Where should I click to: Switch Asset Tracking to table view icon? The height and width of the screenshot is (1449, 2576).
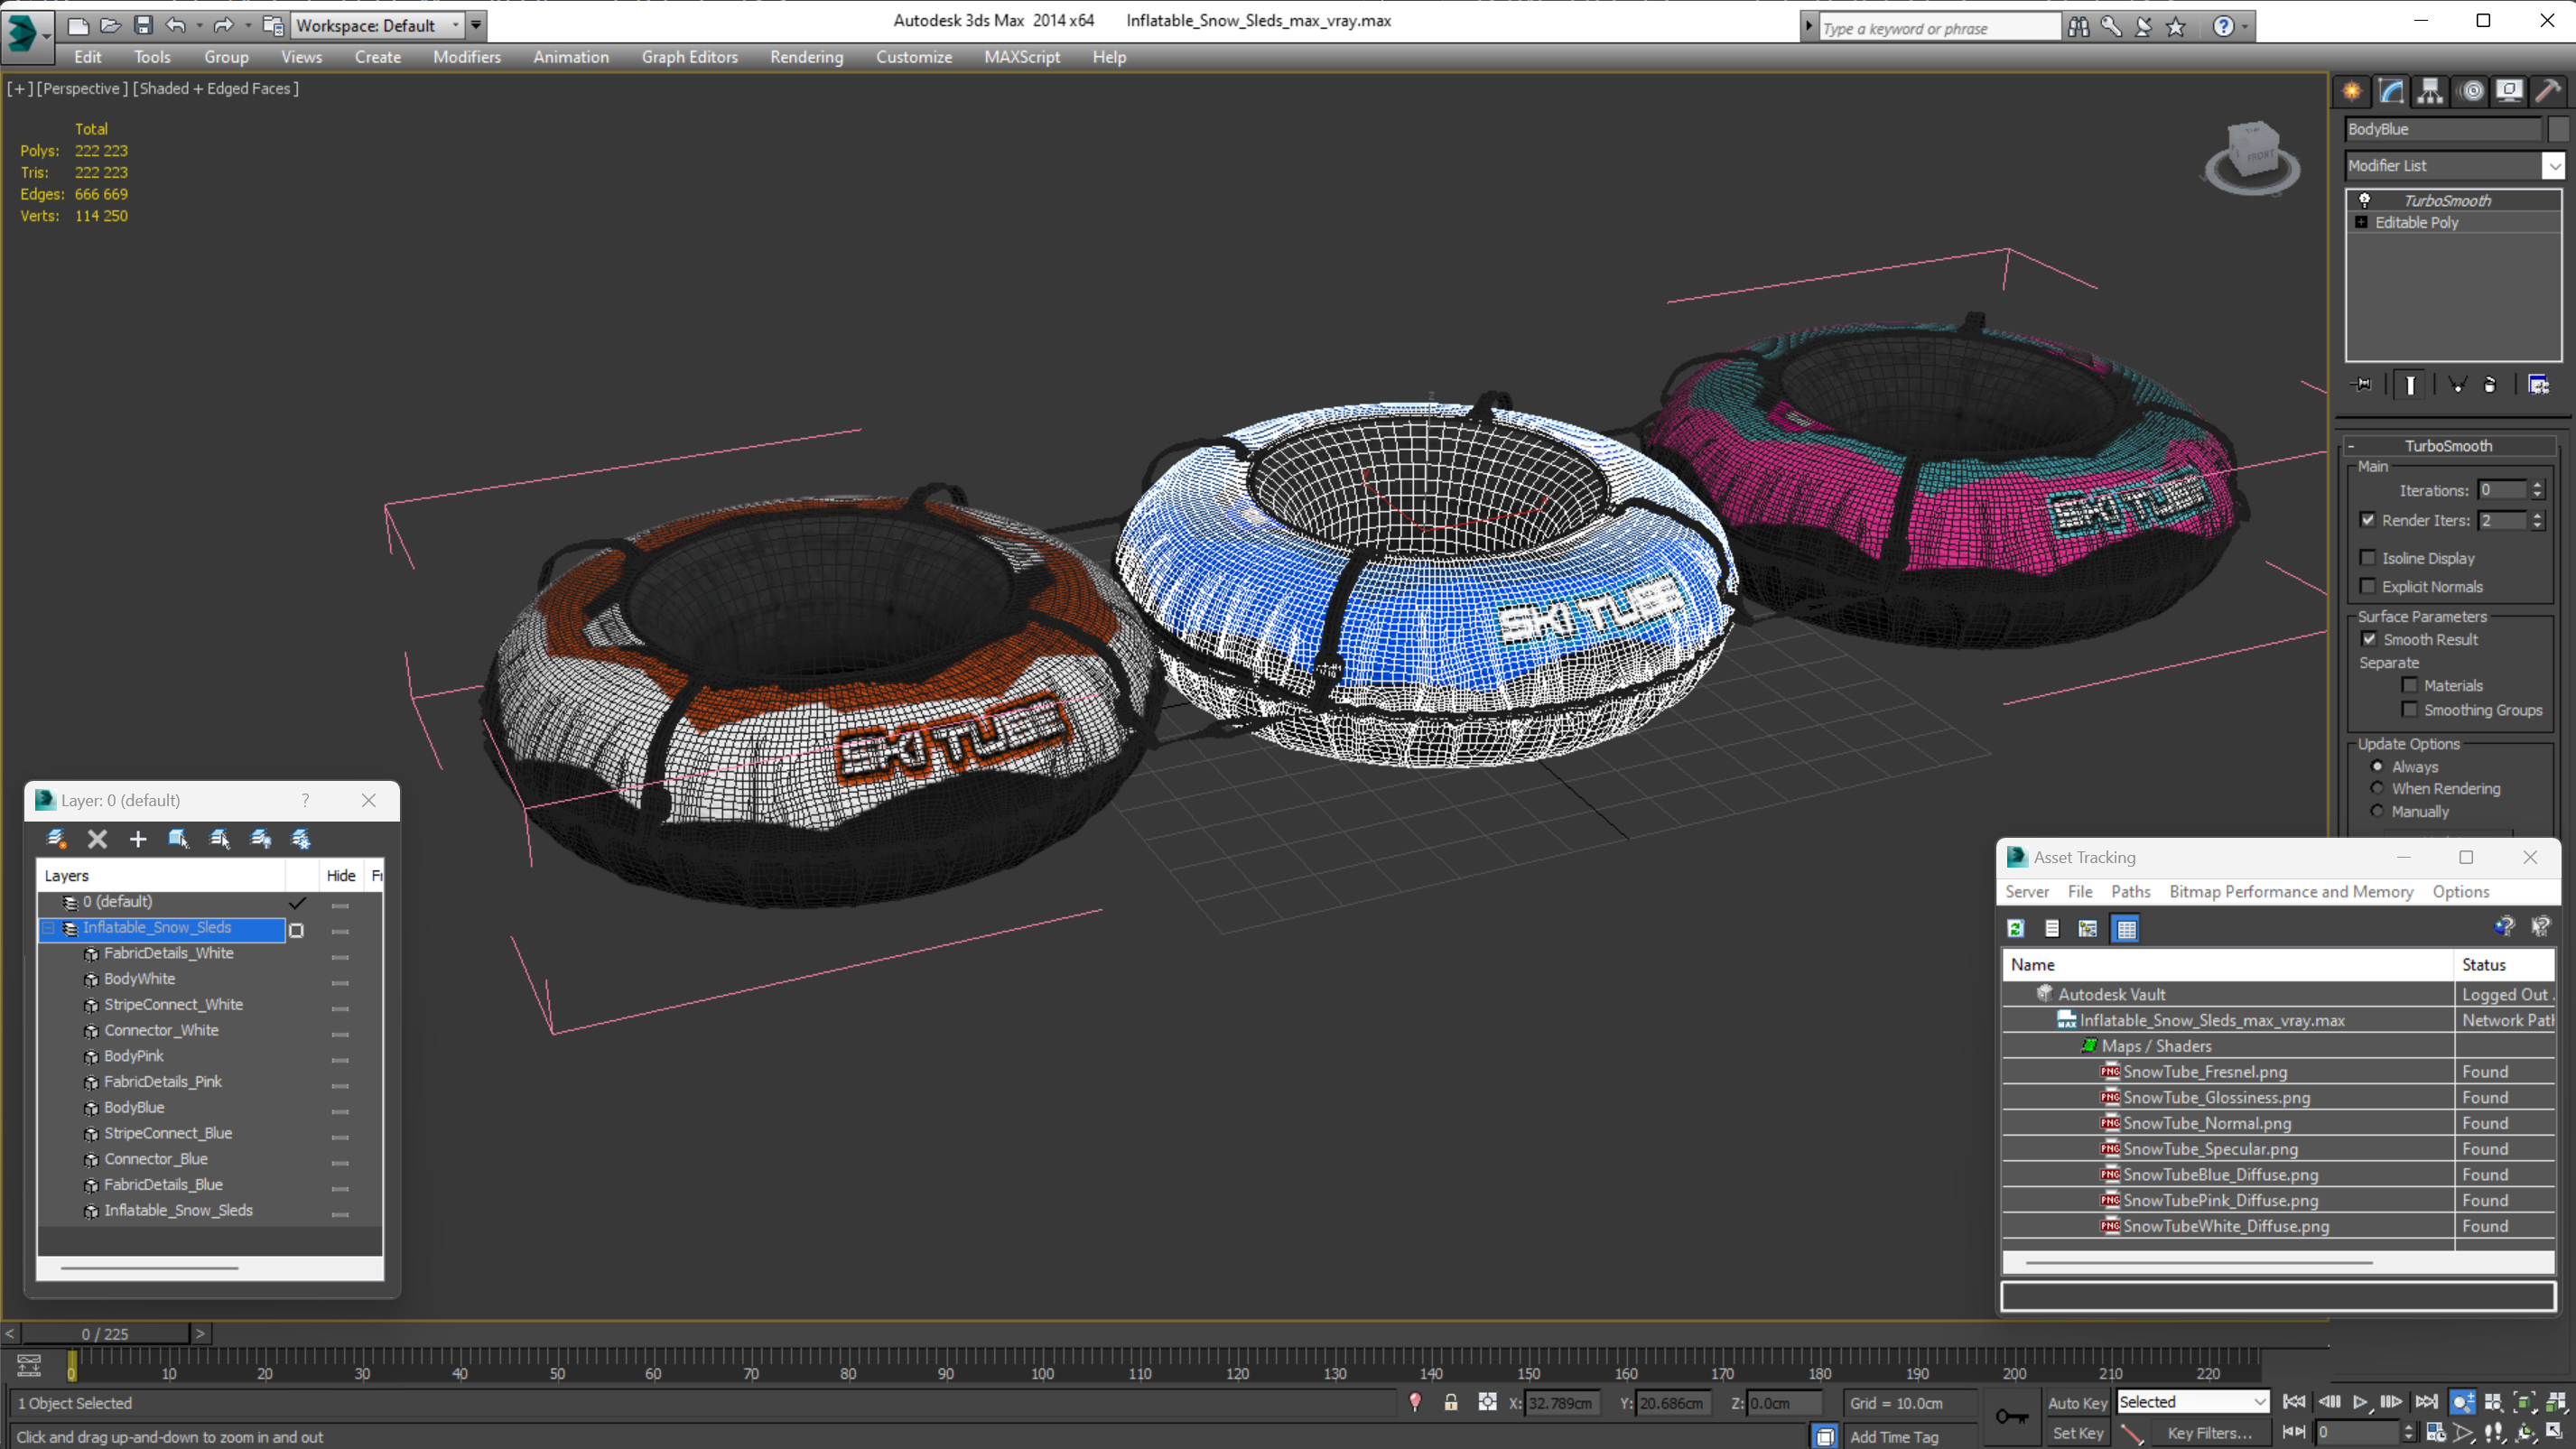(2126, 928)
